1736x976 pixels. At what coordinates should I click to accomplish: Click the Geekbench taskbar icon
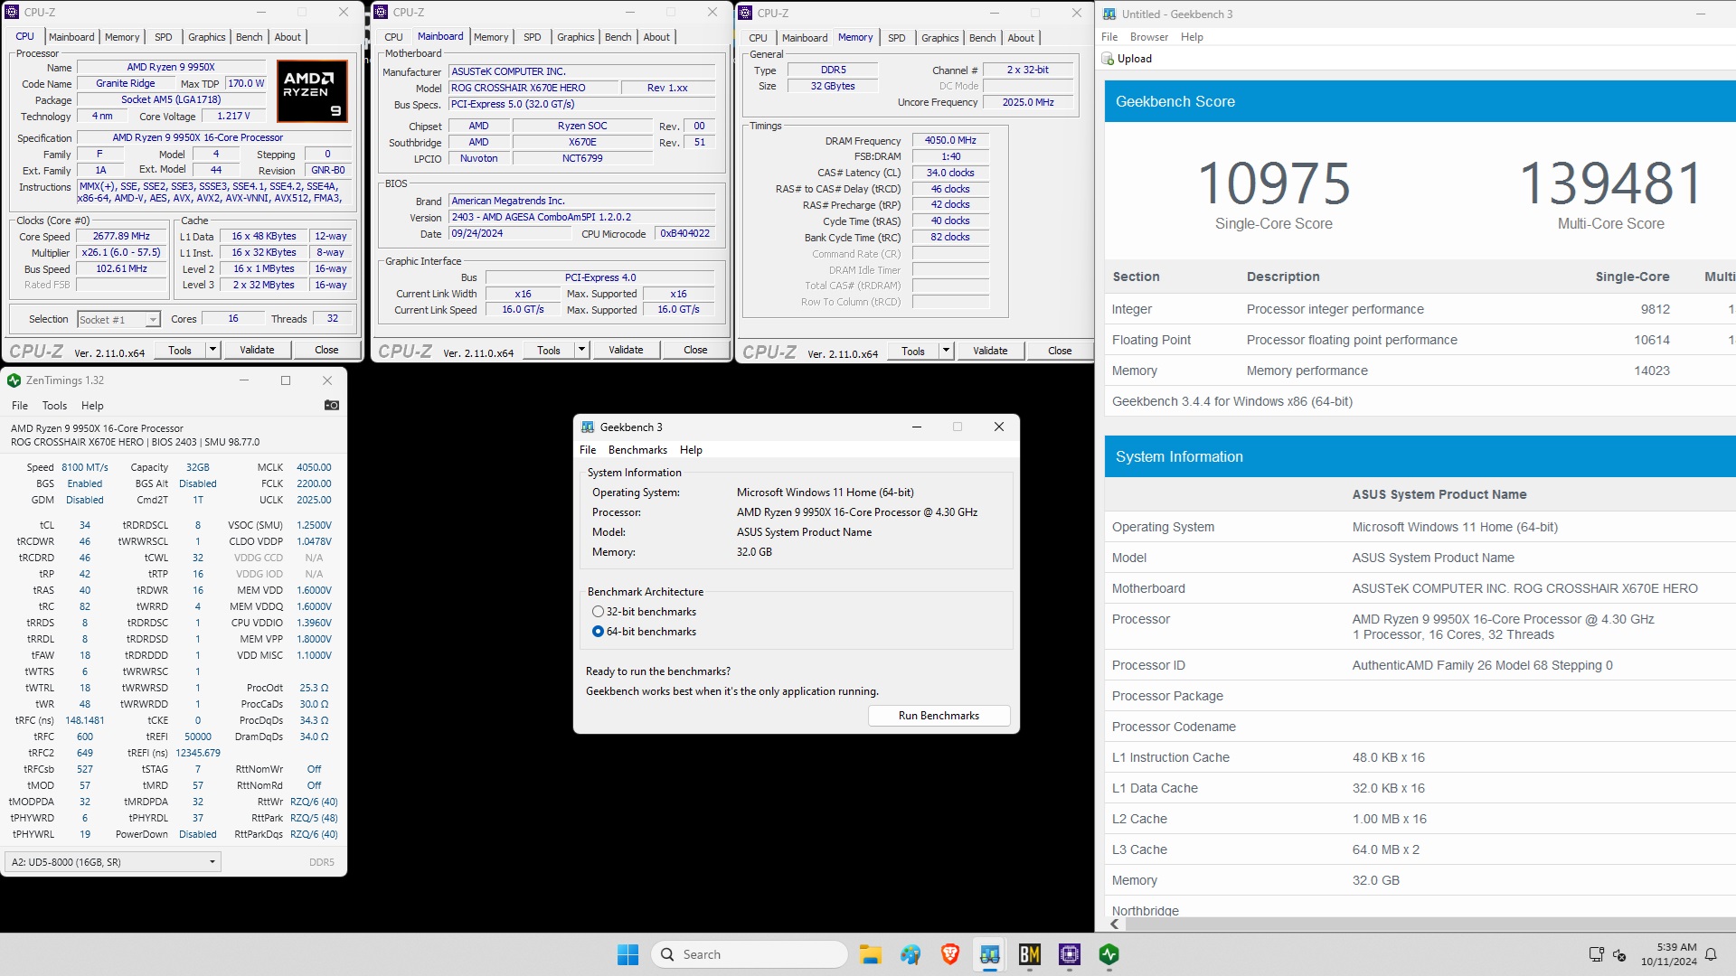(x=989, y=954)
